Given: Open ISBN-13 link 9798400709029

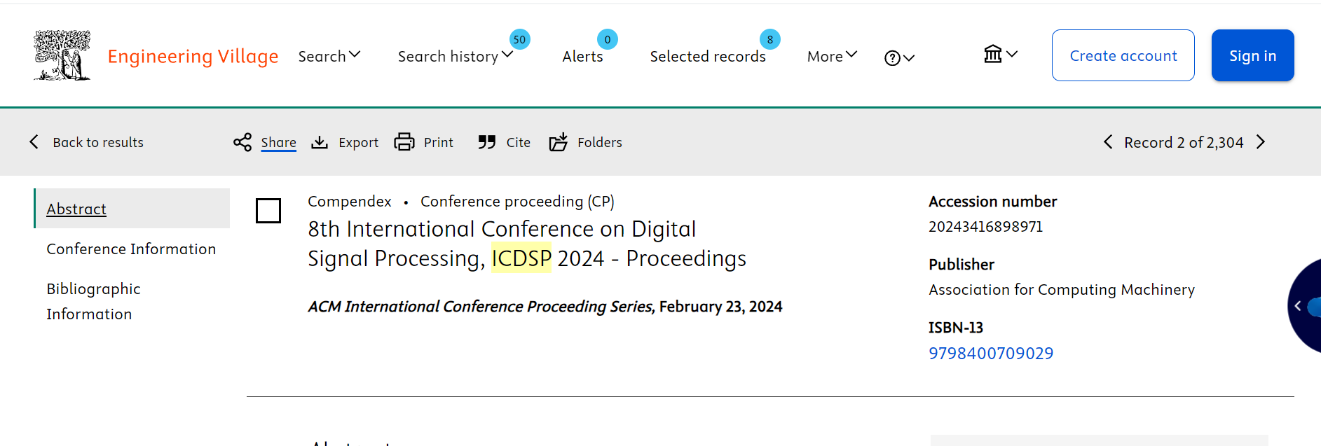Looking at the screenshot, I should tap(991, 354).
